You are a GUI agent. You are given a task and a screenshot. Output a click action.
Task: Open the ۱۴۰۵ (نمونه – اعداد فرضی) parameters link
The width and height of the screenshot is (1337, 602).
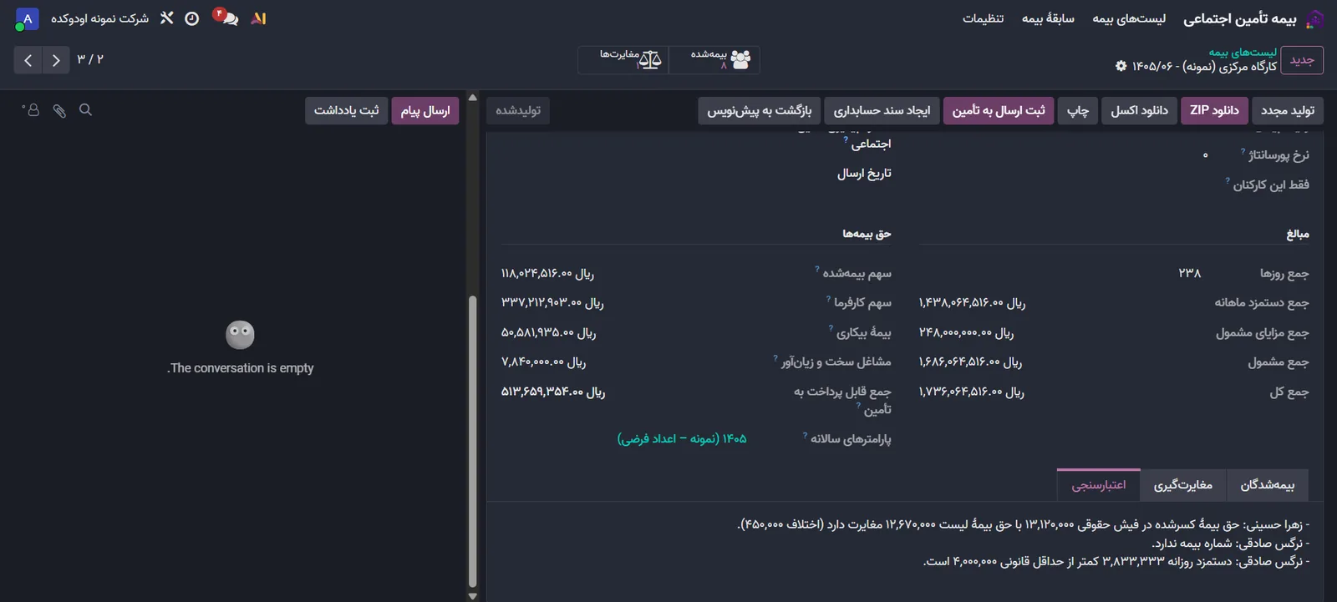coord(682,439)
